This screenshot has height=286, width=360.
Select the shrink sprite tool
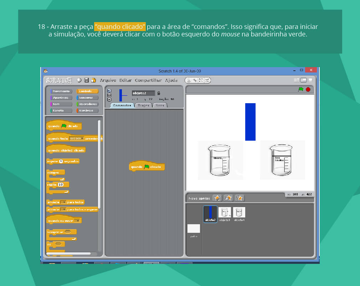point(207,80)
